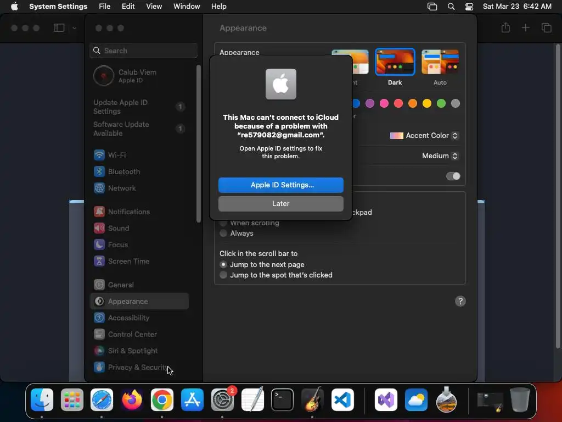Image resolution: width=562 pixels, height=422 pixels.
Task: Open the Window menu
Action: coord(187,7)
